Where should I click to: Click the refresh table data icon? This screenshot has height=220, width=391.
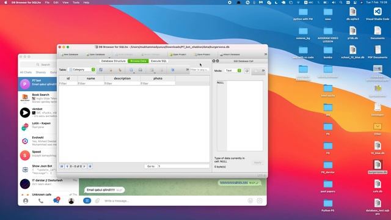point(101,70)
